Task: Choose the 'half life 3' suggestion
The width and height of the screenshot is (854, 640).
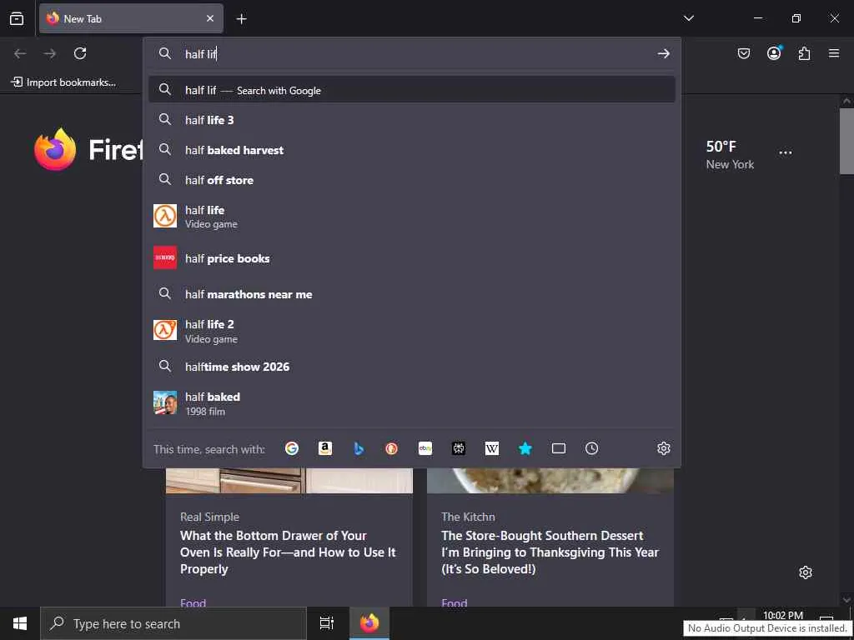Action: [412, 120]
